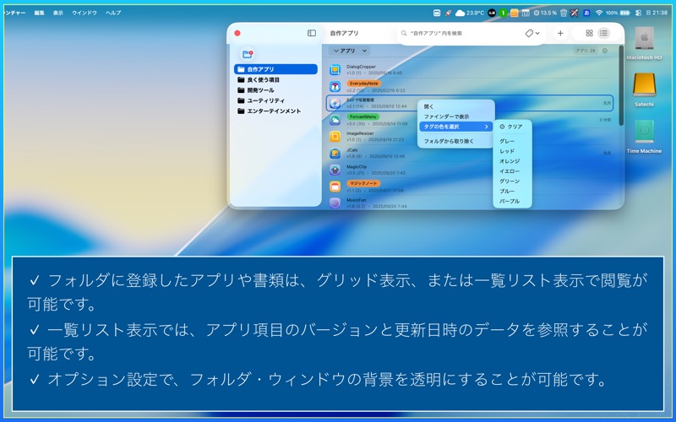Image resolution: width=676 pixels, height=422 pixels.
Task: Click the trash icon in menu bar
Action: (563, 13)
